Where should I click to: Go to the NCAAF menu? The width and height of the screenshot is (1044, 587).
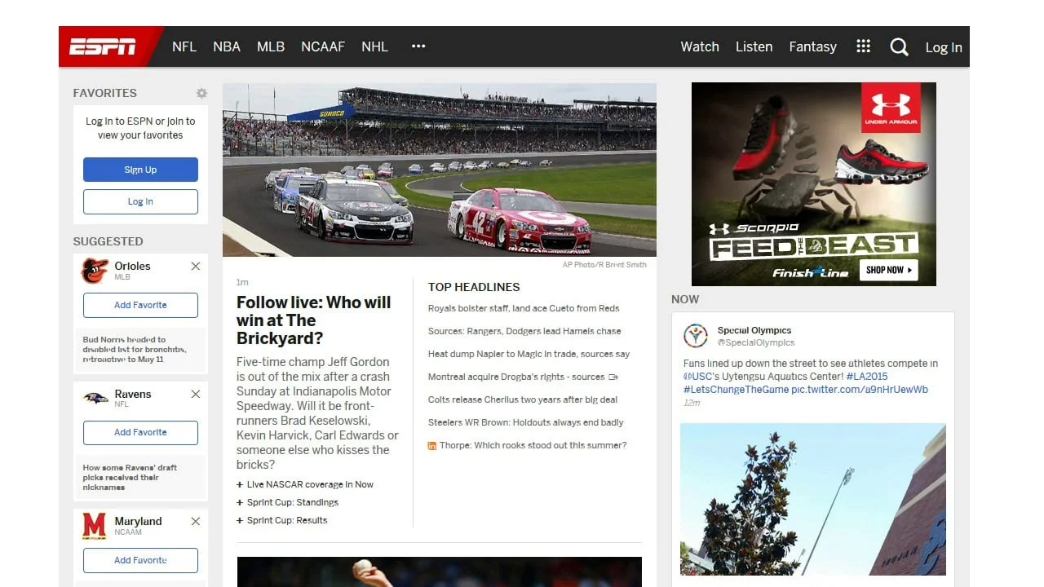point(323,46)
